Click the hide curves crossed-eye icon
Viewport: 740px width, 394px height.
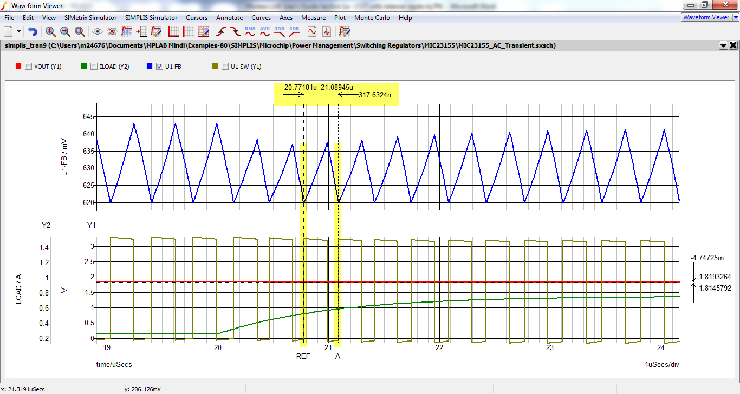coord(112,32)
